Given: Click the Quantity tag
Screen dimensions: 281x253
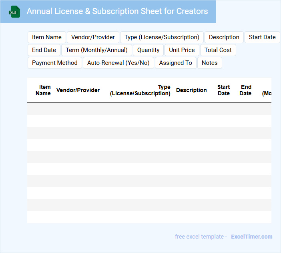Looking at the screenshot, I should [148, 50].
